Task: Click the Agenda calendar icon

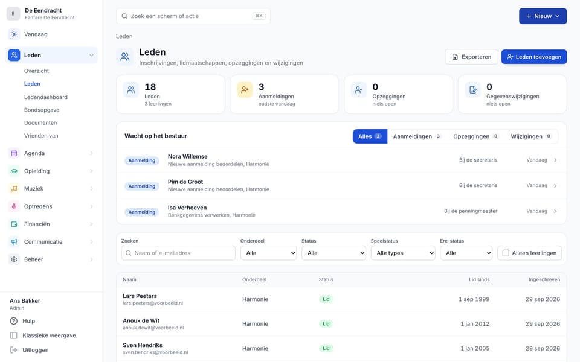Action: coord(14,153)
